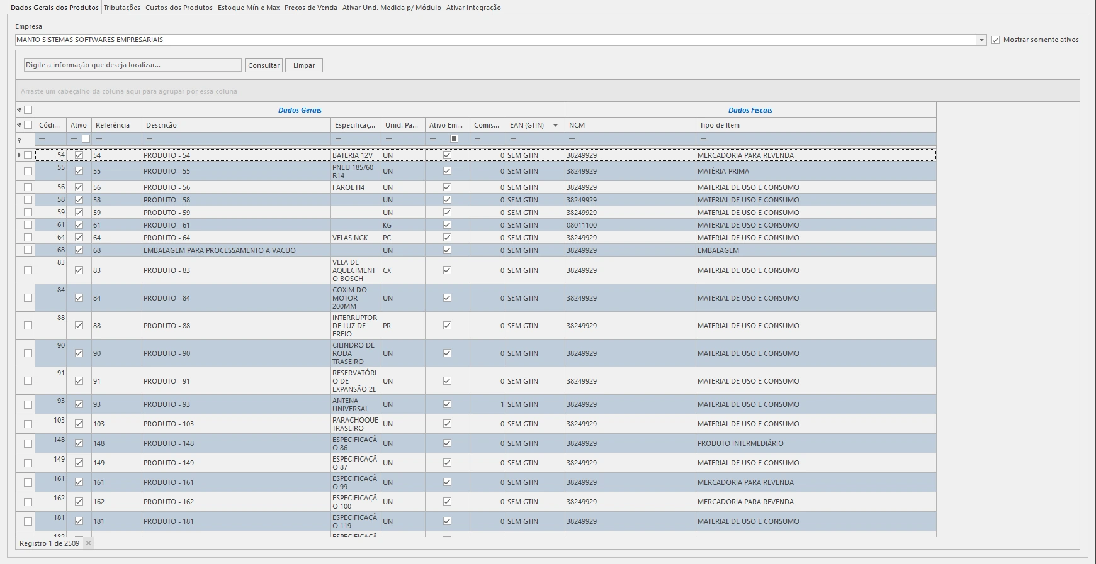Click the EMBALAGEM type cell for product 68
Image resolution: width=1096 pixels, height=564 pixels.
tap(816, 250)
